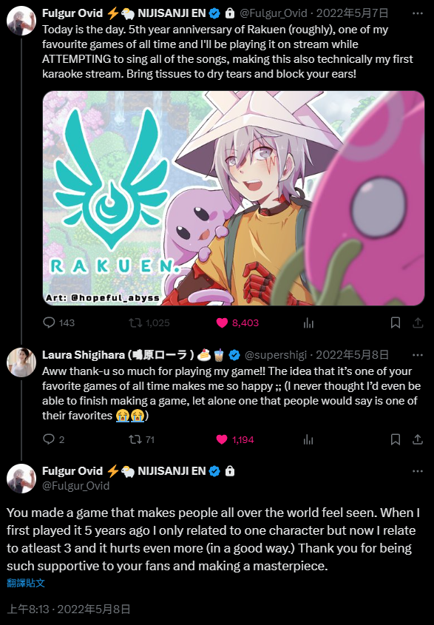This screenshot has height=625, width=434.
Task: View analytics of the Rakuen stream tweet
Action: (x=308, y=323)
